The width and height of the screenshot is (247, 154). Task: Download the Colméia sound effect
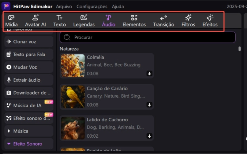tap(149, 73)
